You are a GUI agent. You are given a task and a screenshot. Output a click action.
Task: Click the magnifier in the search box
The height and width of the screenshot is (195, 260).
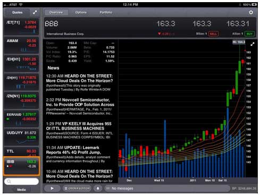pyautogui.click(x=9, y=181)
